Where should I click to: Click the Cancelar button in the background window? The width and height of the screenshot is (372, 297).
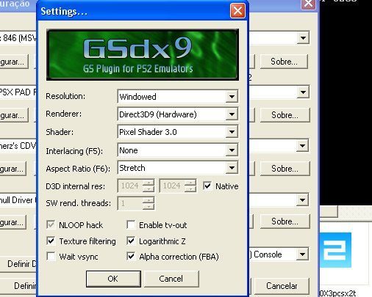pyautogui.click(x=282, y=286)
